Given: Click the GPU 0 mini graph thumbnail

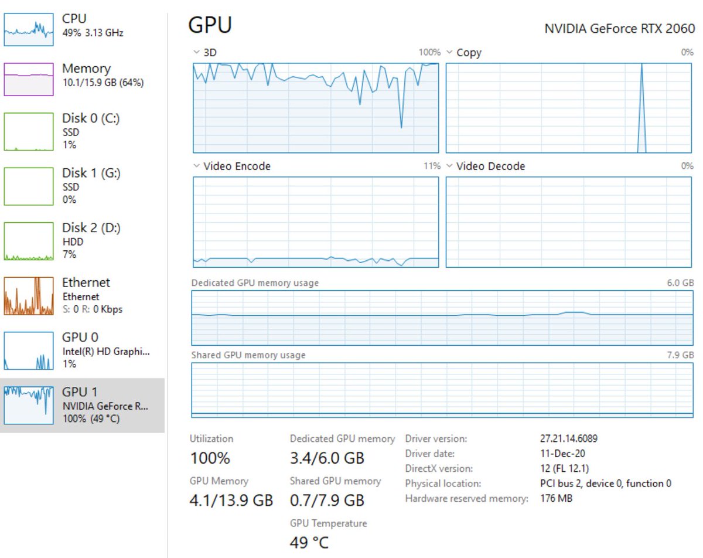Looking at the screenshot, I should [x=28, y=351].
